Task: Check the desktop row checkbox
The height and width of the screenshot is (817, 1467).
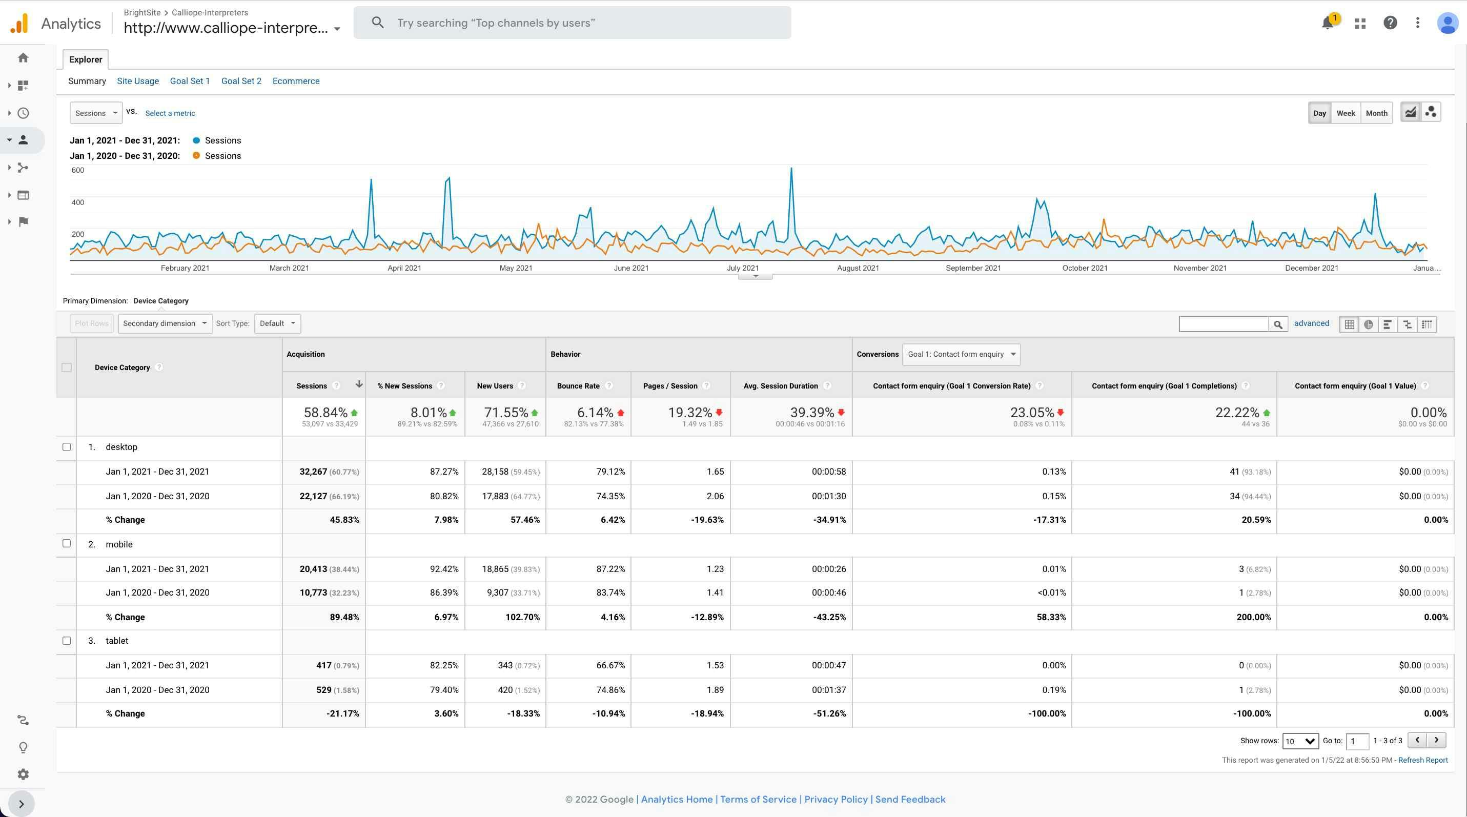Action: pos(67,447)
